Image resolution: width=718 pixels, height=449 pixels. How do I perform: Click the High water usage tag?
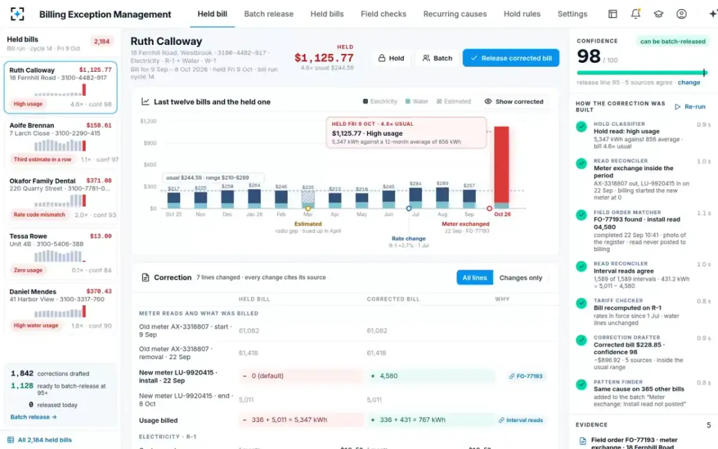pyautogui.click(x=36, y=326)
